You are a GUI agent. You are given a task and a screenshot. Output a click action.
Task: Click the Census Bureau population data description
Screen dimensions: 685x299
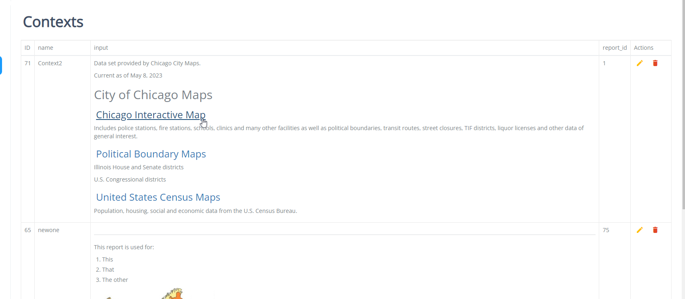195,211
